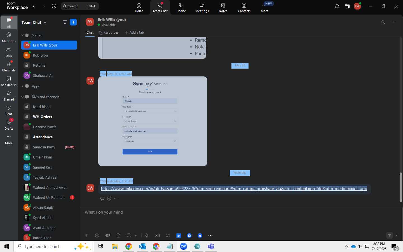Open the GIF picker
The height and width of the screenshot is (252, 403).
(x=108, y=235)
